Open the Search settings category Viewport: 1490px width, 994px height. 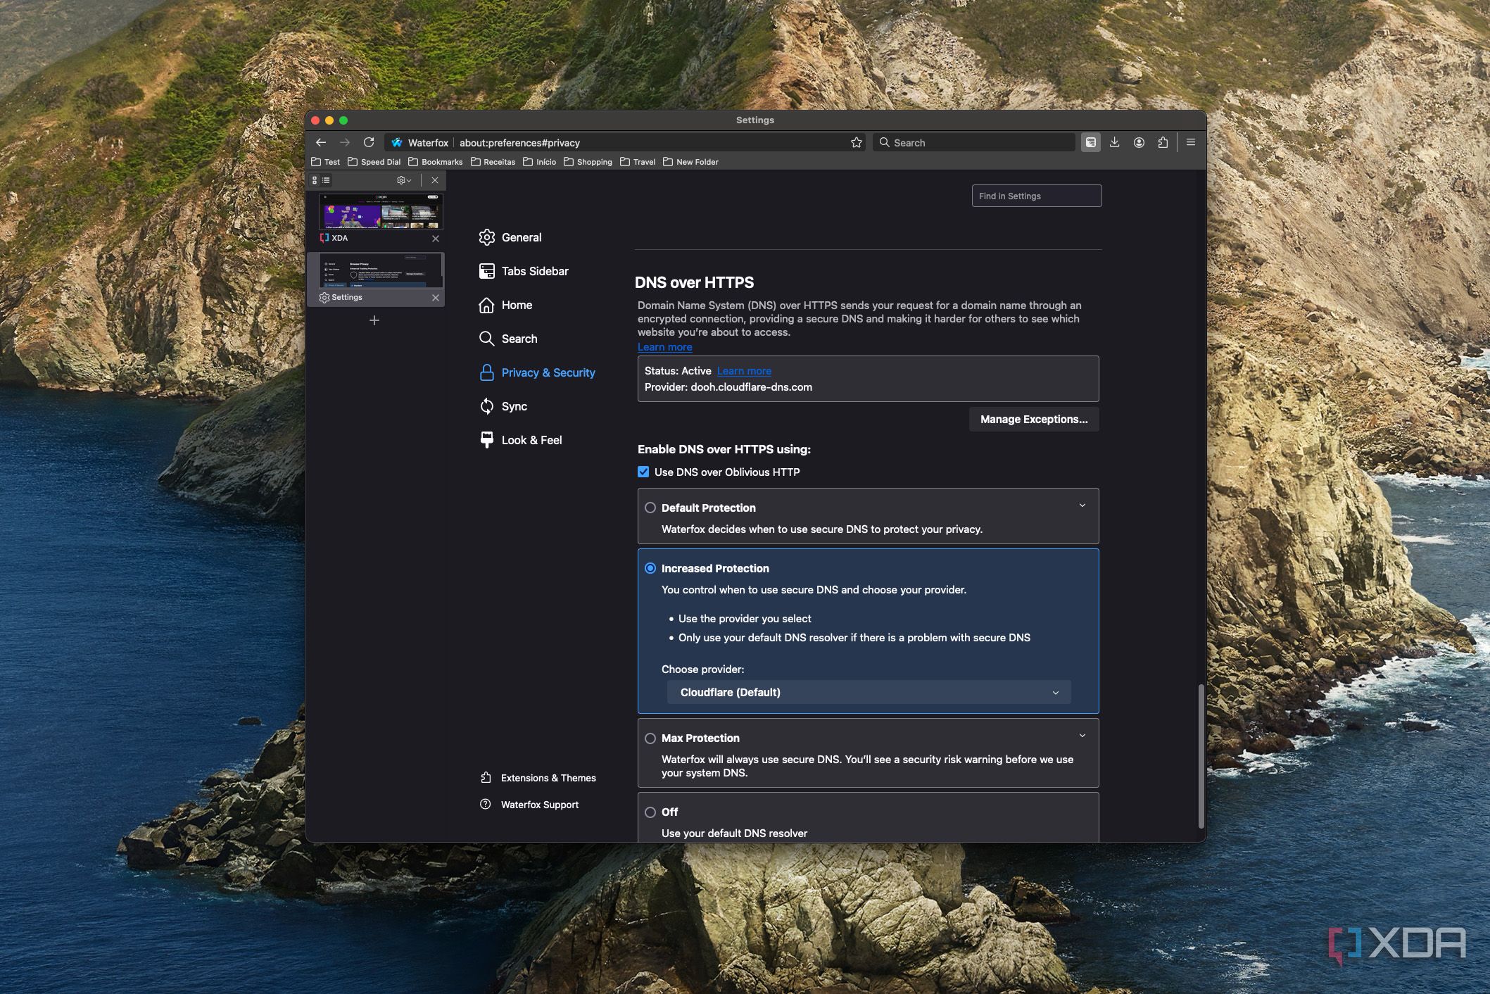[x=519, y=339]
